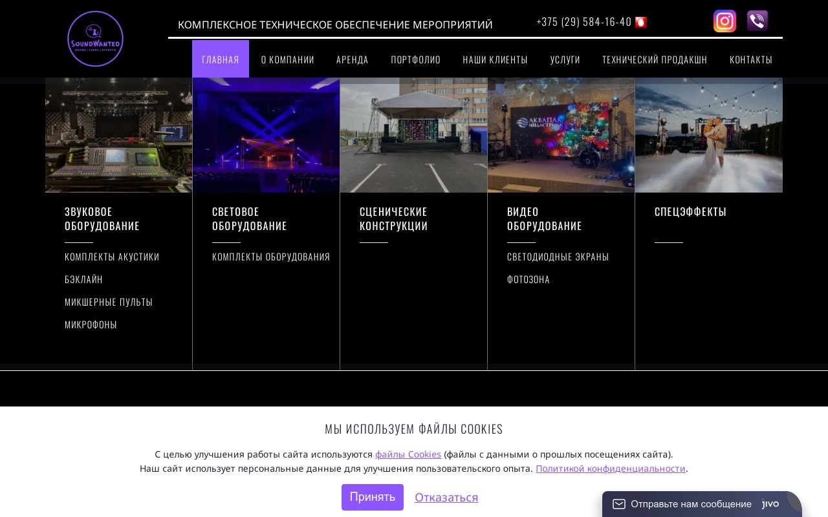Open the Политикой конфиденциальности link
The width and height of the screenshot is (828, 517).
click(610, 469)
